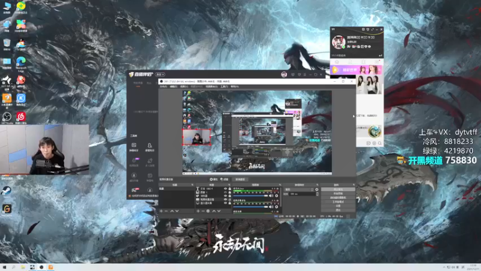Click the 滤镜 filters button above Sources
The image size is (481, 271).
point(224,179)
